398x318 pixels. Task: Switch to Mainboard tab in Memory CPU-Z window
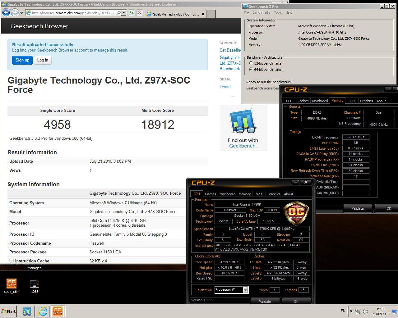(320, 101)
